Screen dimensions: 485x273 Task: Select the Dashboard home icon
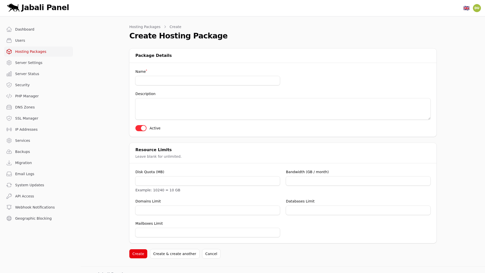coord(9,29)
